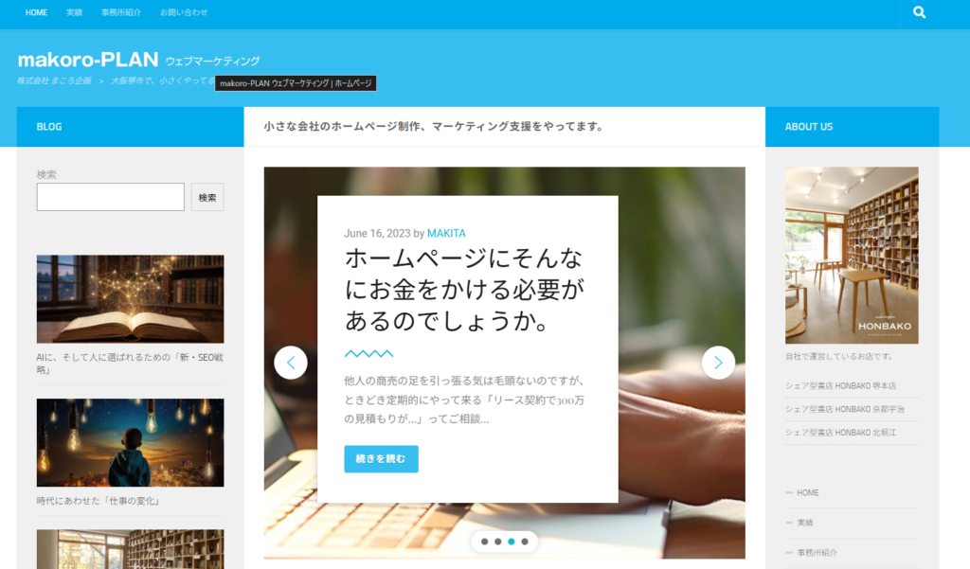Click the makoro-PLAN site title logo
This screenshot has width=970, height=569.
point(88,60)
